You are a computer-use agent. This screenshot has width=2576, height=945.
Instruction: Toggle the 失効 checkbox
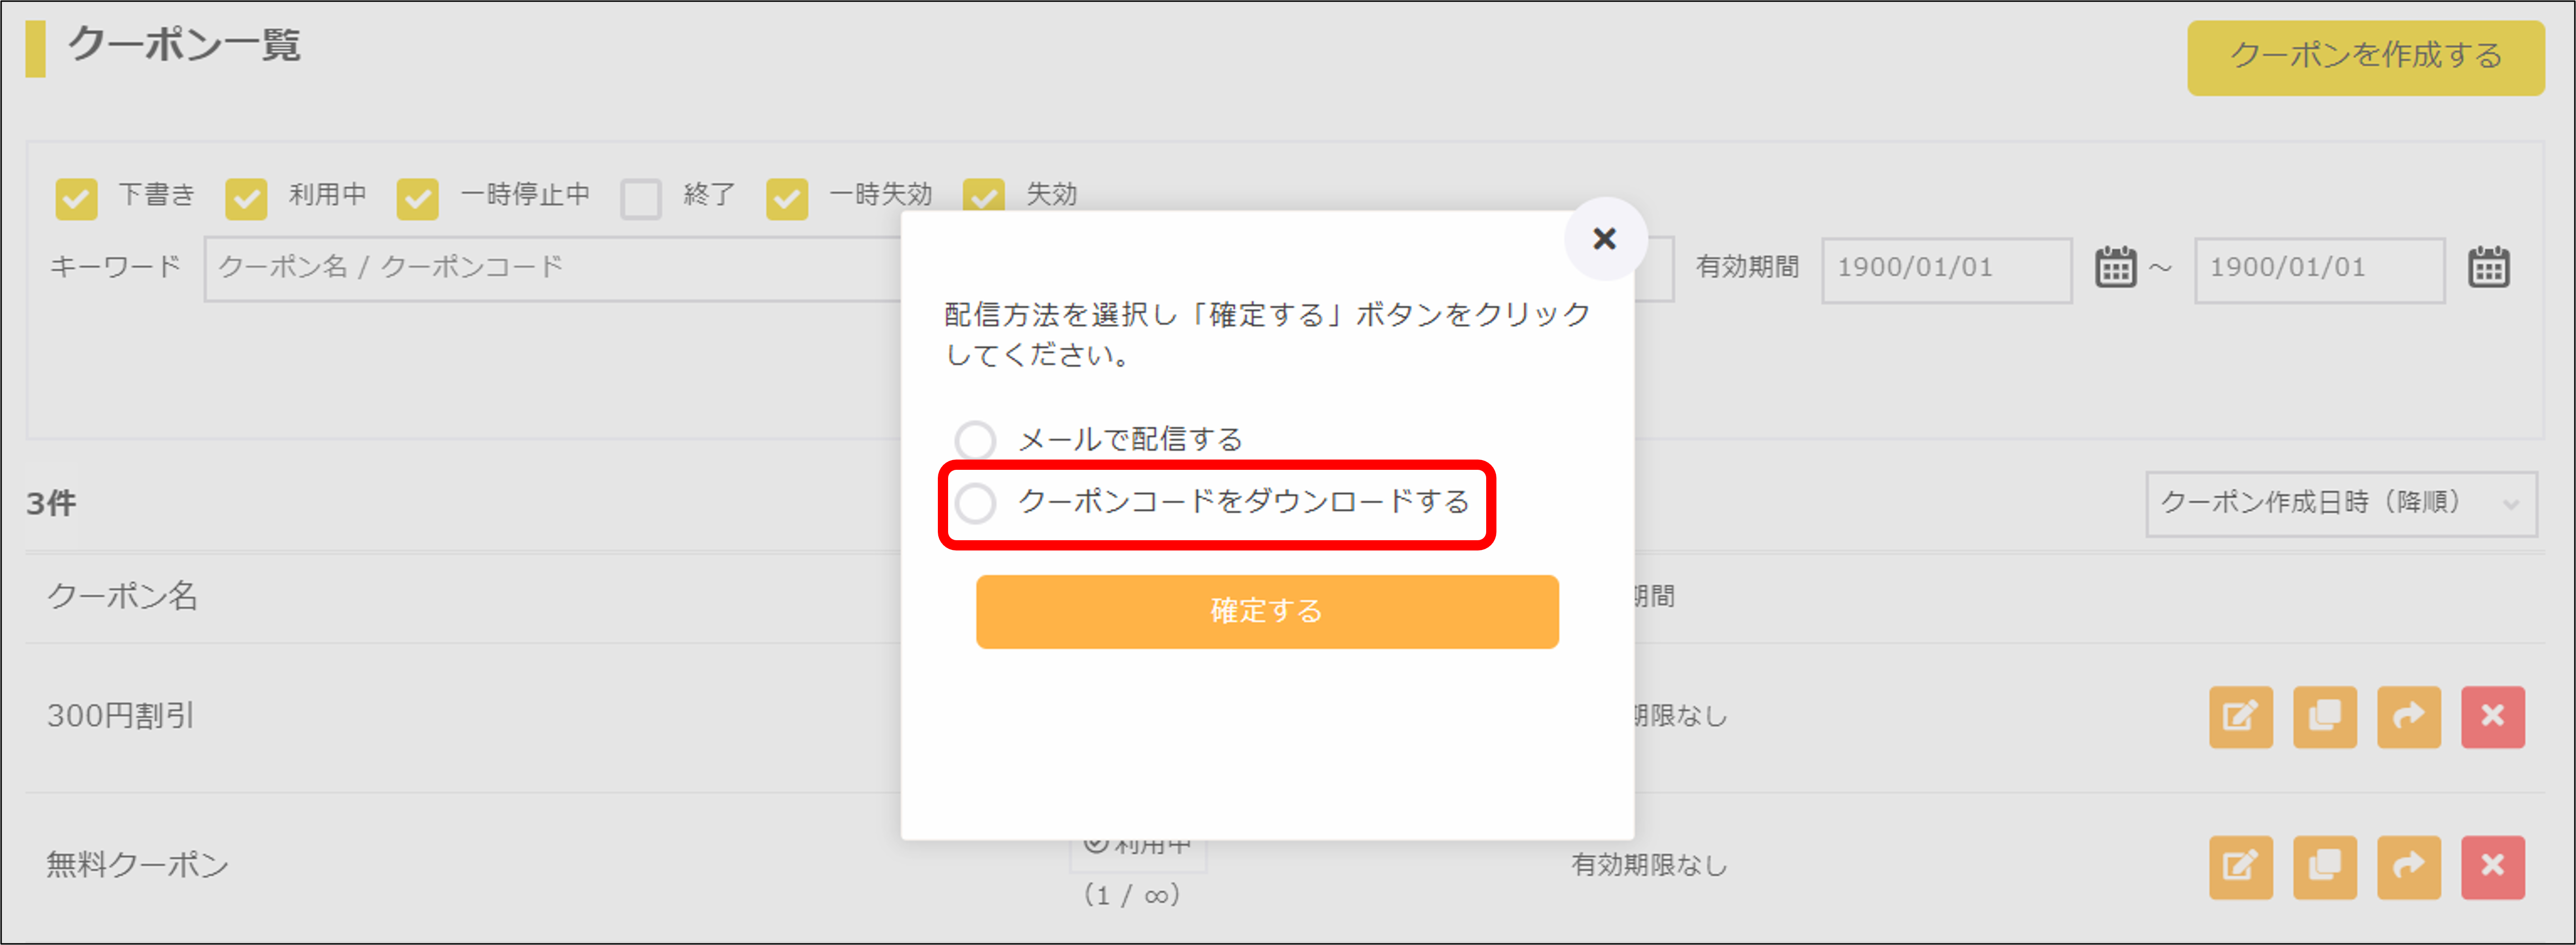point(984,195)
